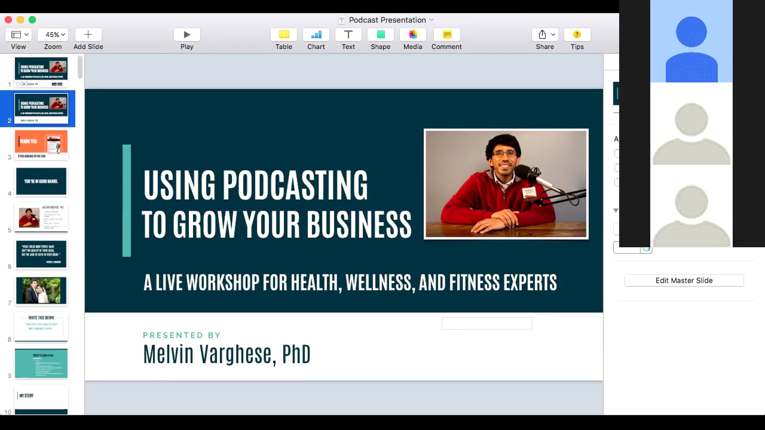Toggle the third Appearance checkbox
Screen dimensions: 765x430
[x=617, y=182]
